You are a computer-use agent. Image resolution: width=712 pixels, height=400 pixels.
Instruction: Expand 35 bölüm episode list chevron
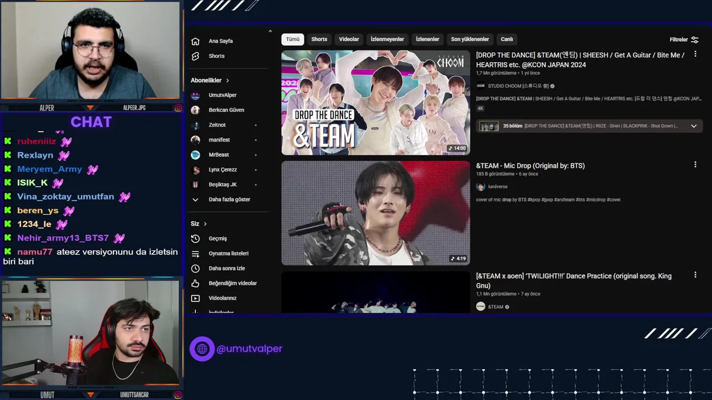(694, 126)
